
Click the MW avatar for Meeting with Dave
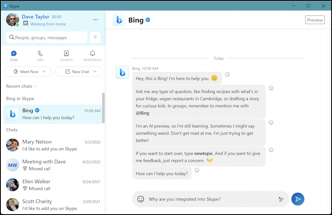pos(12,165)
